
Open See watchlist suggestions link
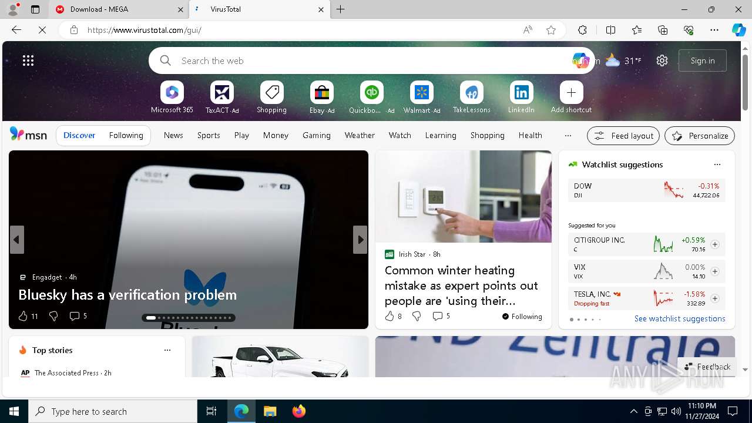[680, 318]
